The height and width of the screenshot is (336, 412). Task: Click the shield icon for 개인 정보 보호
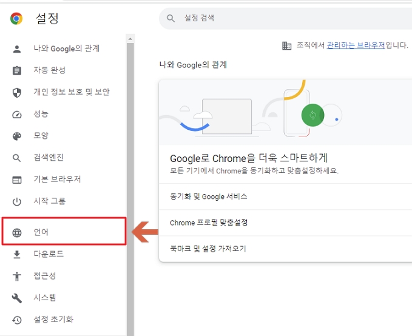(x=17, y=92)
